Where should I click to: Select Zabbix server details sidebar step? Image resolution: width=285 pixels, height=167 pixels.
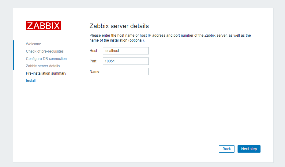point(43,66)
